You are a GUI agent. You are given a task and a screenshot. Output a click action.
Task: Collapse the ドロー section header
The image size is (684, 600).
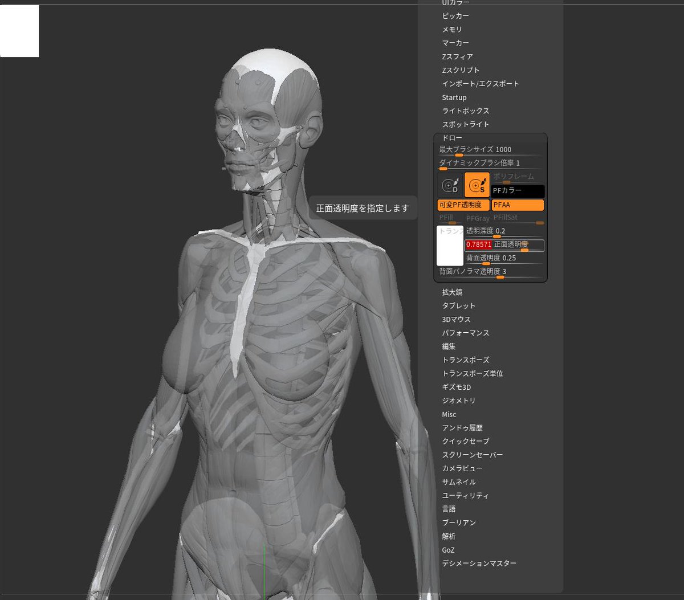(x=451, y=137)
